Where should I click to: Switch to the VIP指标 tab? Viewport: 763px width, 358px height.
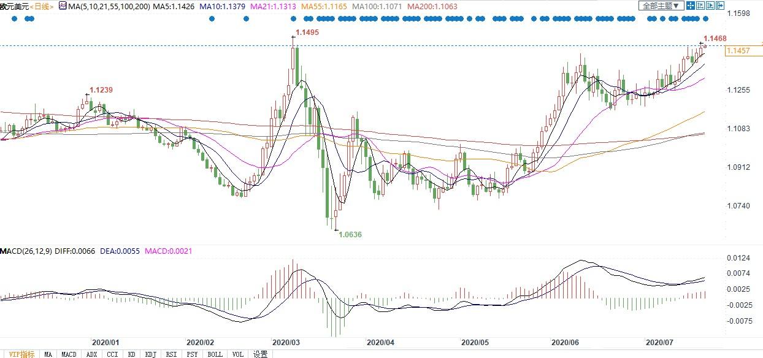point(19,354)
